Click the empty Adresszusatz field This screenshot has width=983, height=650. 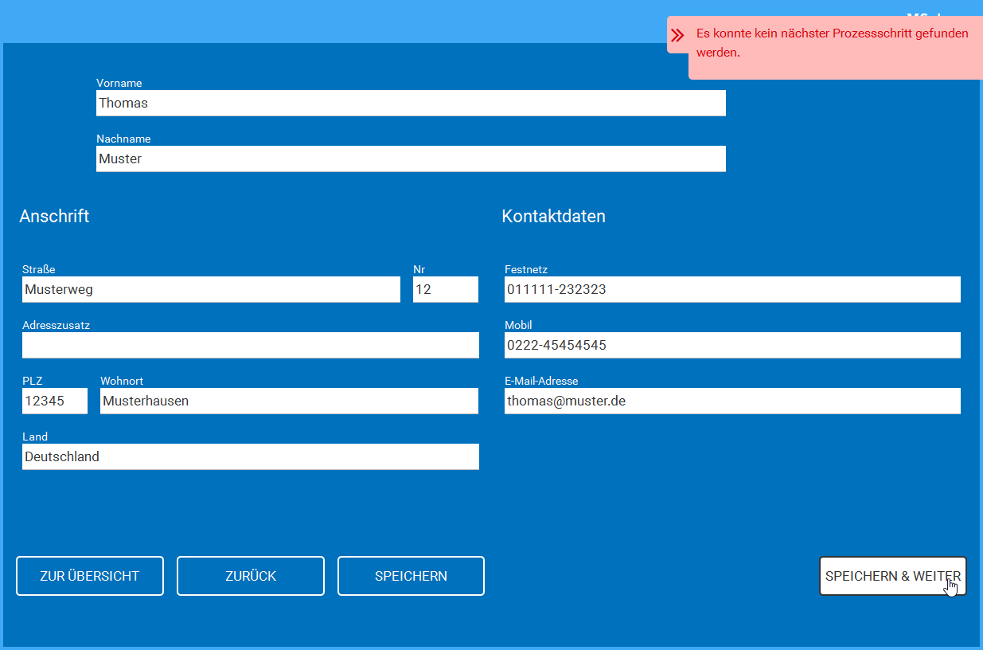(x=250, y=345)
